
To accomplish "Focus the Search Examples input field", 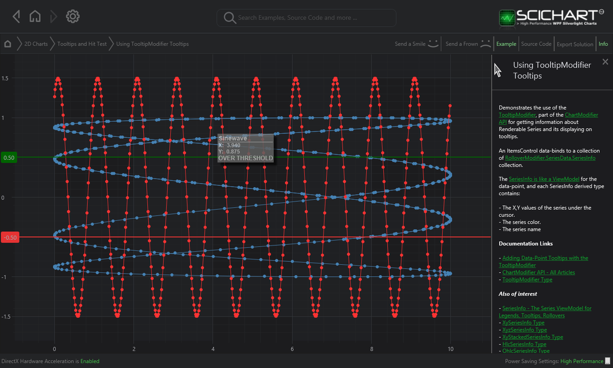I will coord(306,18).
